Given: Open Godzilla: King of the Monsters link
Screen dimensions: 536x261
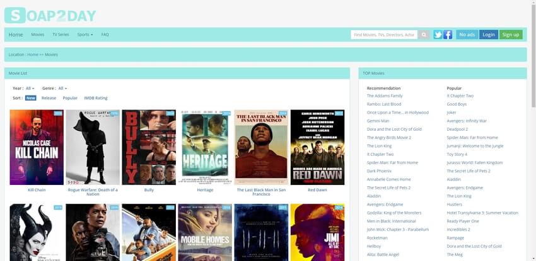Looking at the screenshot, I should (394, 213).
